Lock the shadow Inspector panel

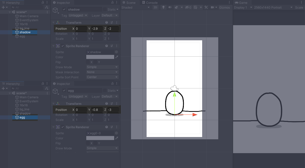pos(112,3)
